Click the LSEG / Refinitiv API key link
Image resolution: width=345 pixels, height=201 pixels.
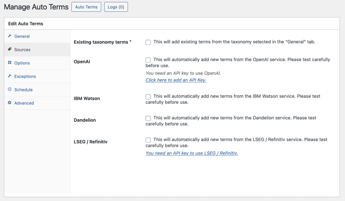tap(191, 153)
